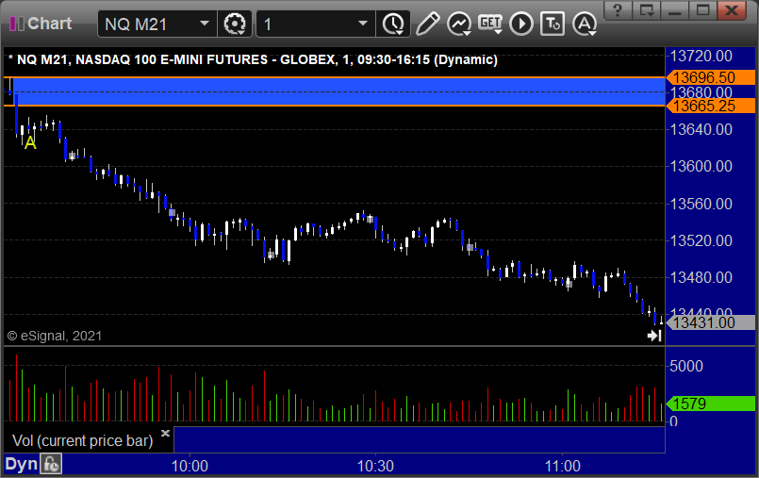Click the GET data icon

point(490,24)
